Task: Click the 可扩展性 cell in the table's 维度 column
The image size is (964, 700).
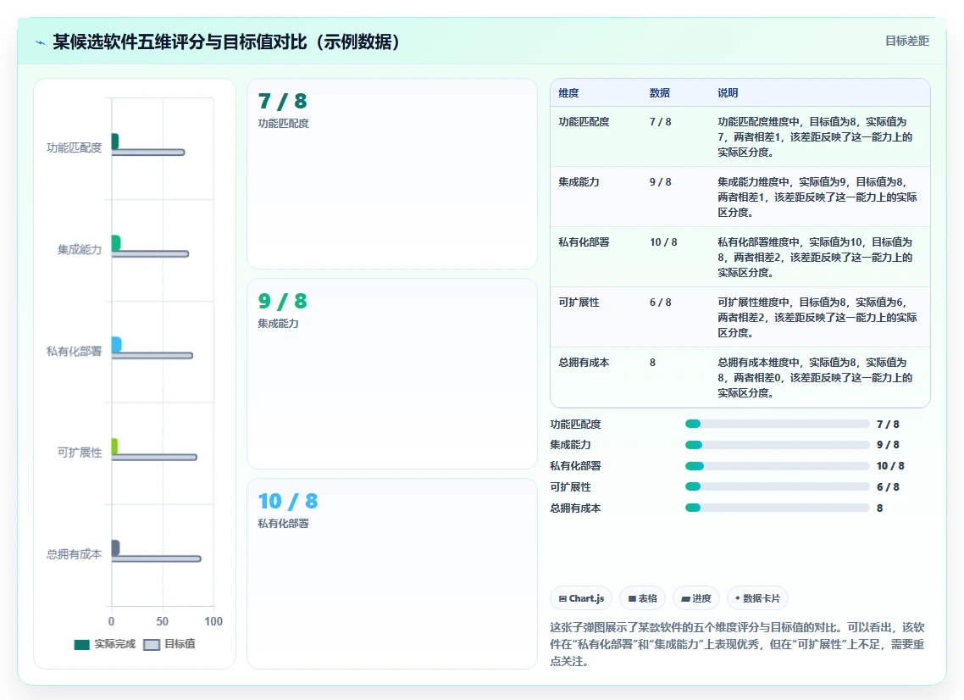Action: (x=579, y=303)
